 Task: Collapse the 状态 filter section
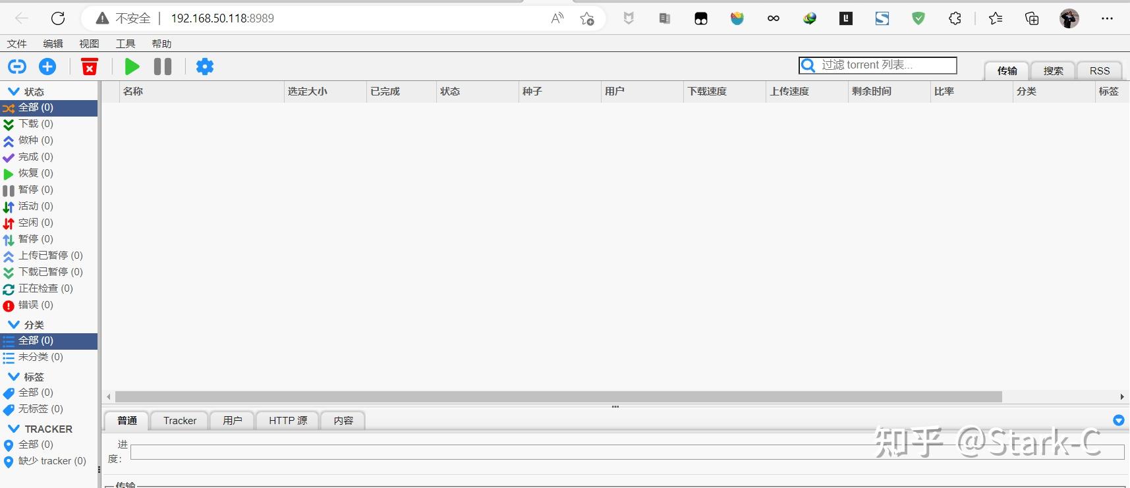[x=13, y=92]
